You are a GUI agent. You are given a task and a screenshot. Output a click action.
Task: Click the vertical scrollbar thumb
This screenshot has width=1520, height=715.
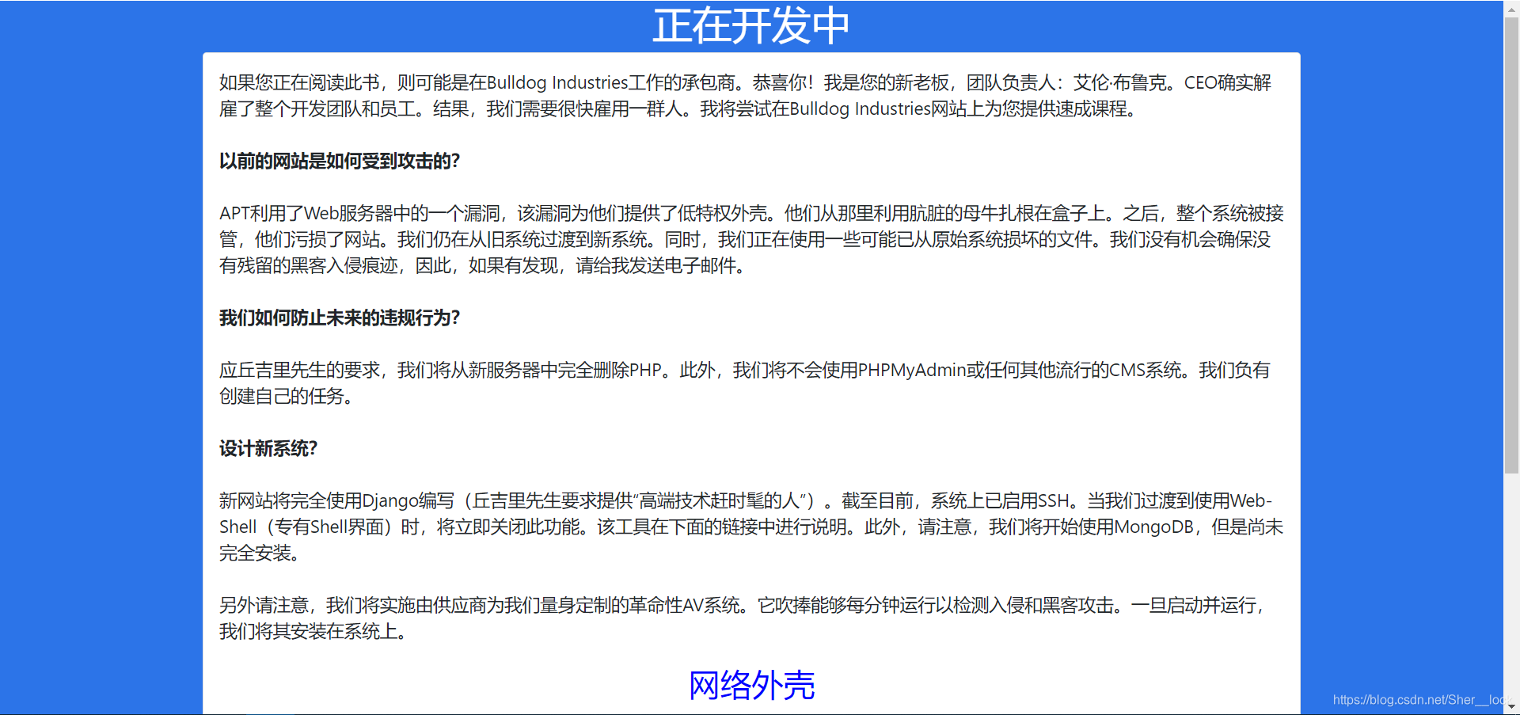coord(1511,244)
